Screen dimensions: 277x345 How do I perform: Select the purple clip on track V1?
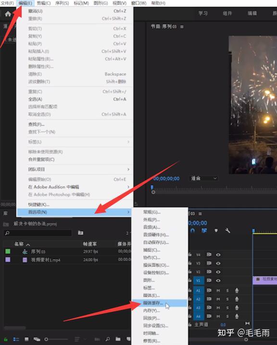tap(264, 280)
